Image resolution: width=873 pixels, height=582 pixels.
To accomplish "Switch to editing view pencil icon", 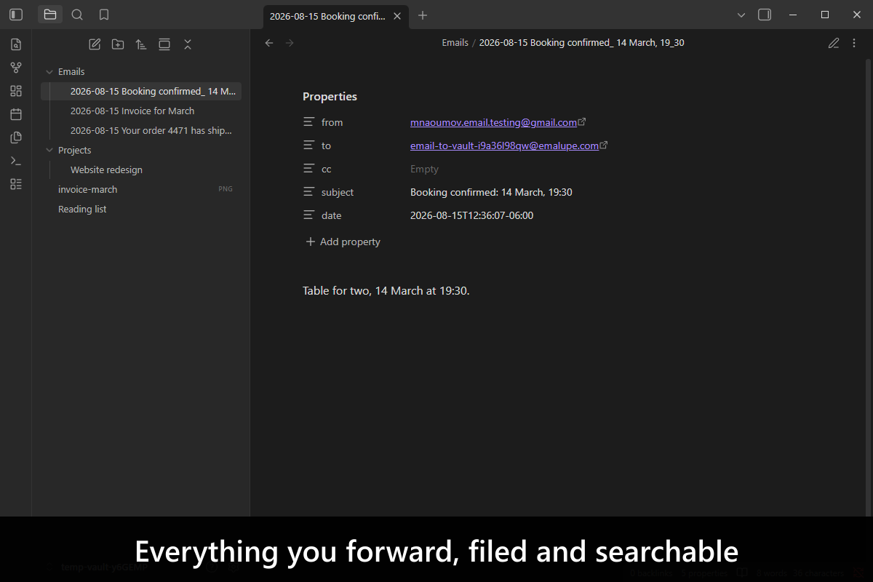I will pyautogui.click(x=834, y=43).
